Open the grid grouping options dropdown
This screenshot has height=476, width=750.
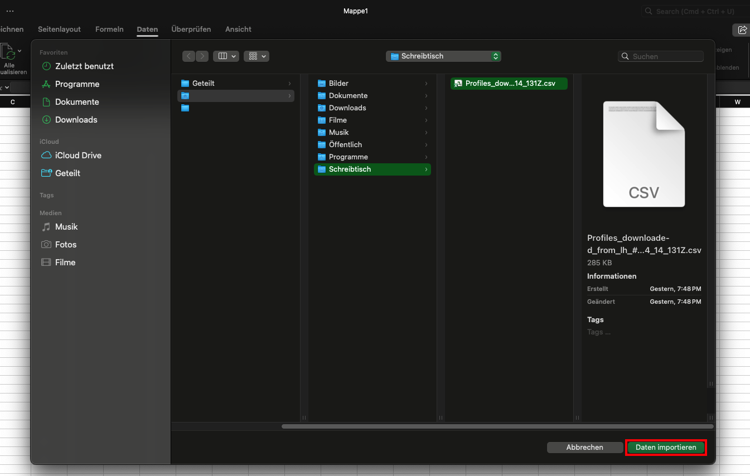[257, 56]
